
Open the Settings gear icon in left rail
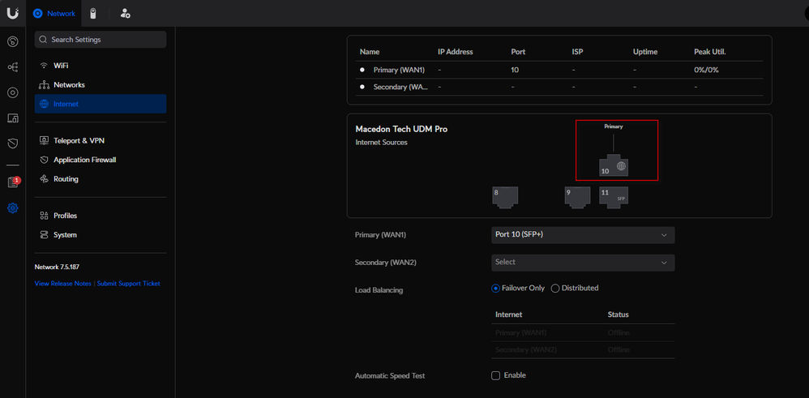coord(13,208)
